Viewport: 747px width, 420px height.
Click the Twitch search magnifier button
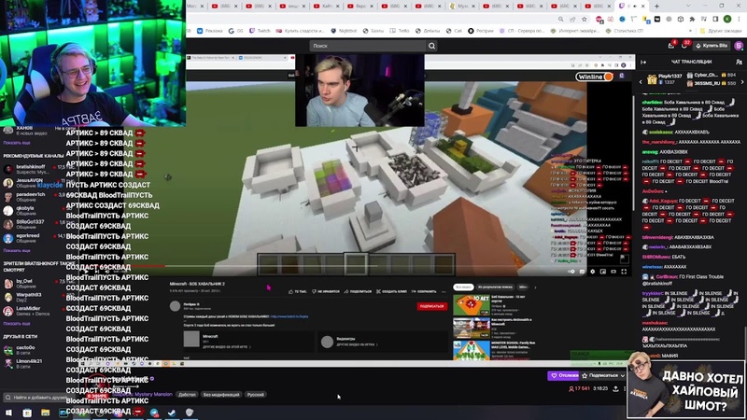coord(431,46)
